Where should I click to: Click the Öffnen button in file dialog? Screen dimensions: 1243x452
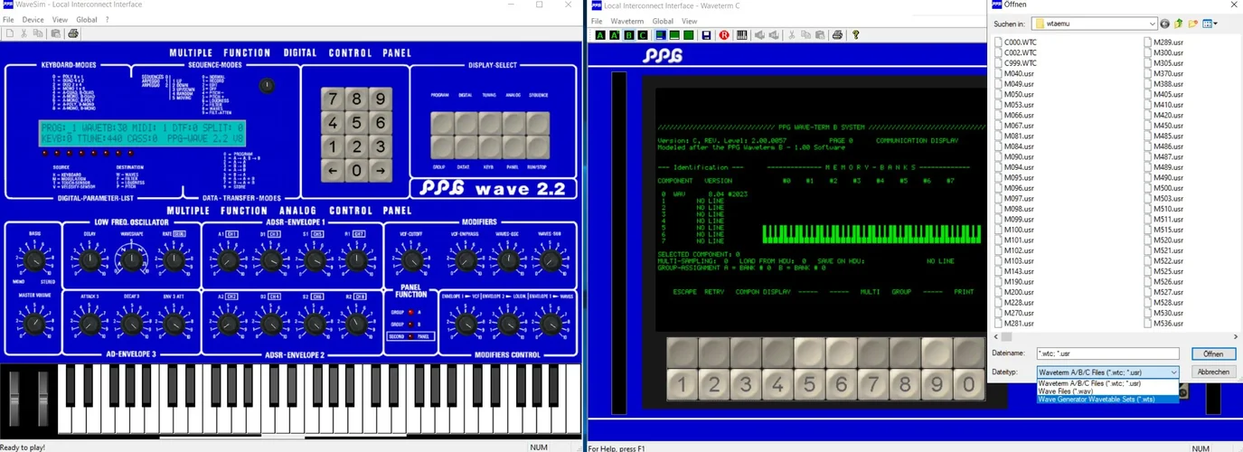(x=1213, y=353)
